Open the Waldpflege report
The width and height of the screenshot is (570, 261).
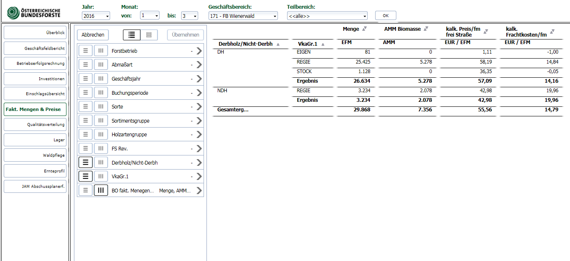35,155
